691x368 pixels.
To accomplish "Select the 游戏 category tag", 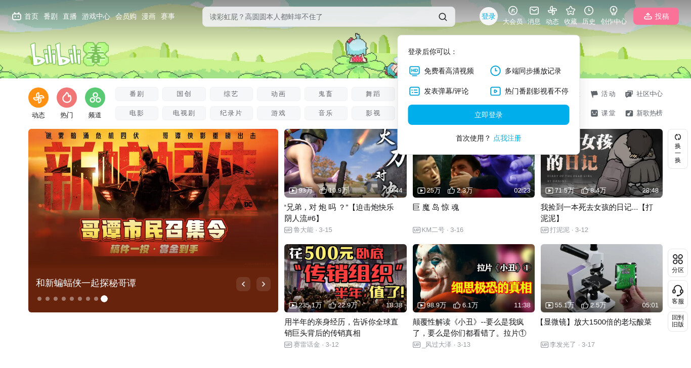I will [279, 113].
